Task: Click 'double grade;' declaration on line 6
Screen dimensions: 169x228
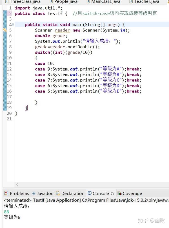Action: [x=51, y=36]
